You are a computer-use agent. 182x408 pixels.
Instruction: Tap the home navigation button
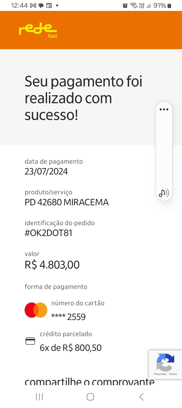(x=90, y=397)
